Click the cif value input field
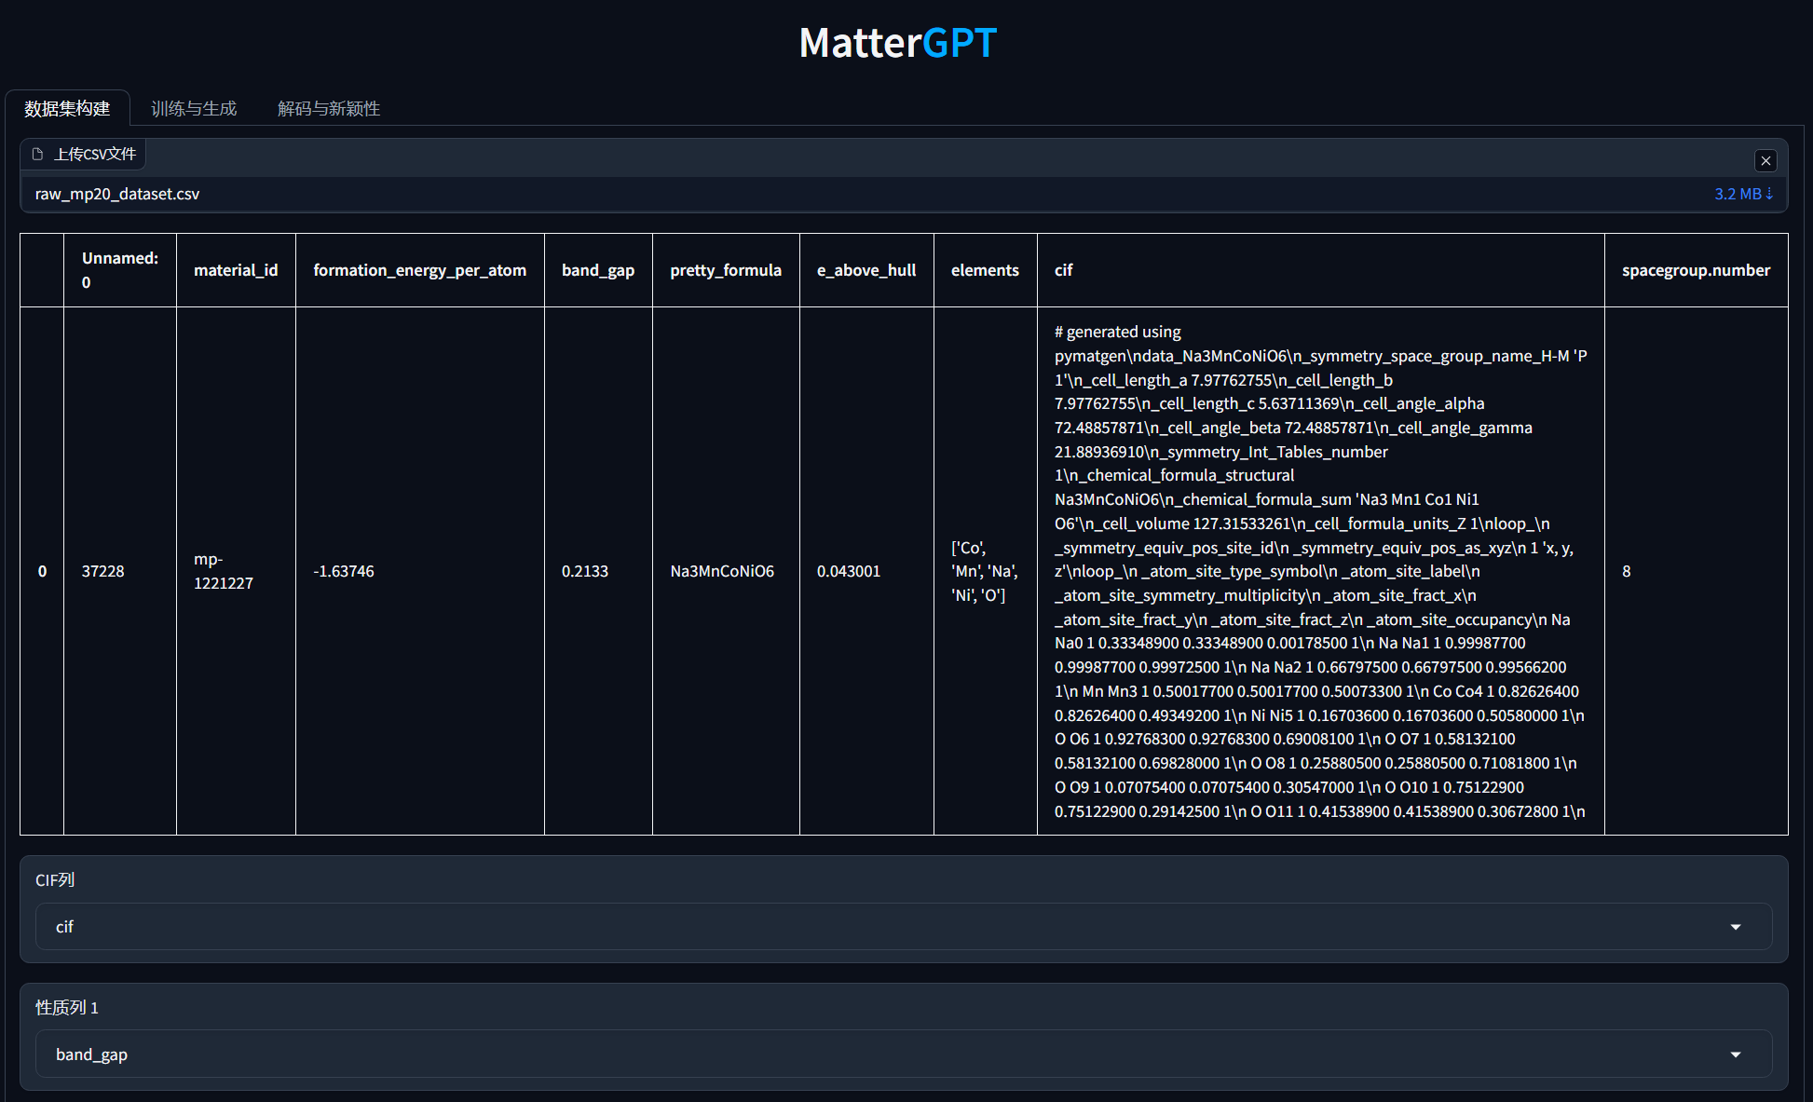The width and height of the screenshot is (1813, 1102). coord(904,927)
